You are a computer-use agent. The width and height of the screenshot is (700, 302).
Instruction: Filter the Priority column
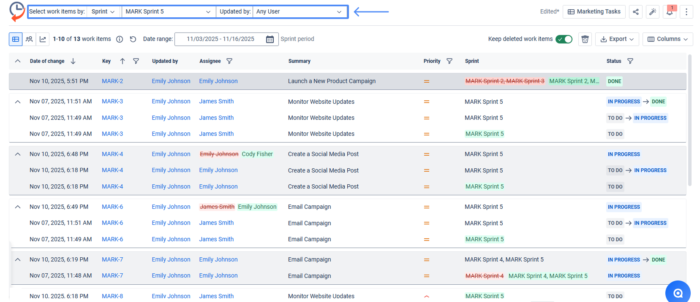(449, 61)
